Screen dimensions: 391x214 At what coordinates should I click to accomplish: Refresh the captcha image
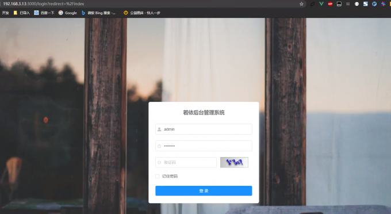coord(234,162)
